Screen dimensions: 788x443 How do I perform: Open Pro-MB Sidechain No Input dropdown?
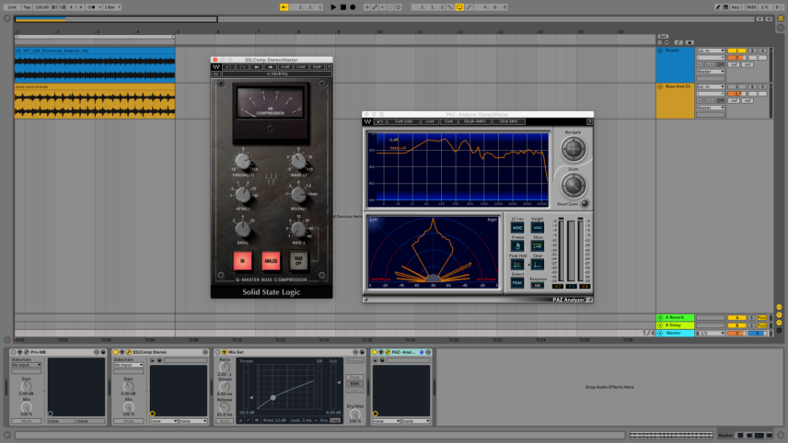click(x=26, y=365)
